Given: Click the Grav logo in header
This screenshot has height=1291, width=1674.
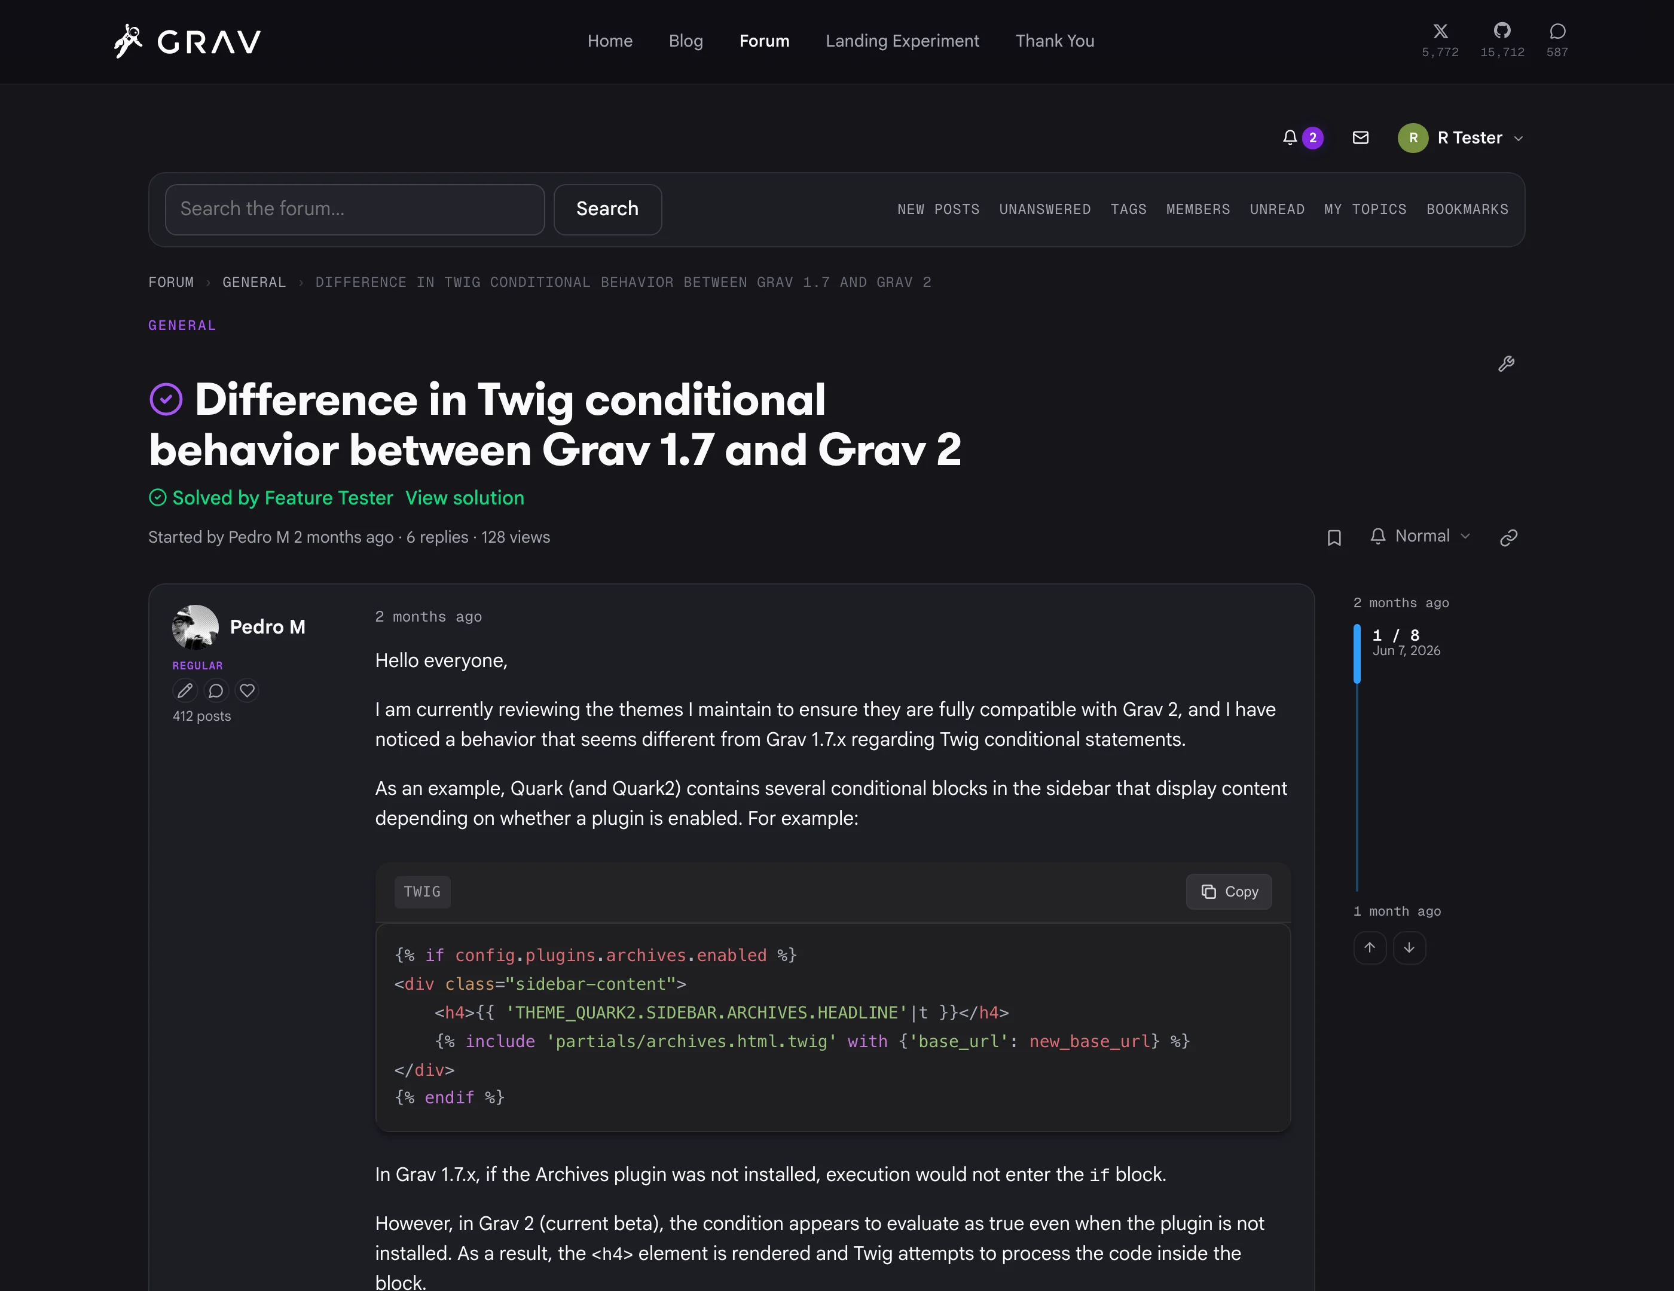Looking at the screenshot, I should (187, 41).
